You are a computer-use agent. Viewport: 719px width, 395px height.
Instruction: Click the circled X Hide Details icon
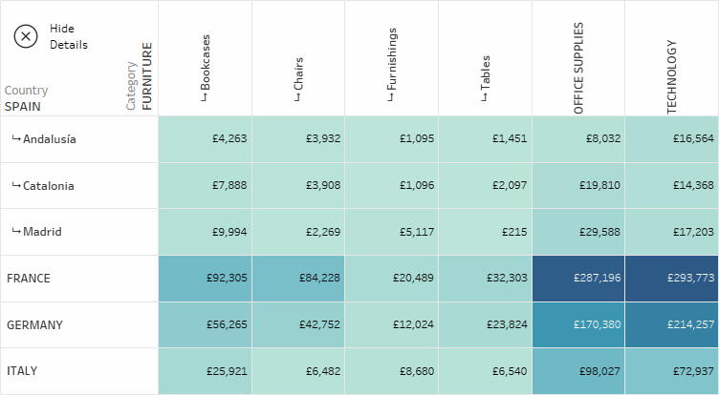click(x=26, y=36)
